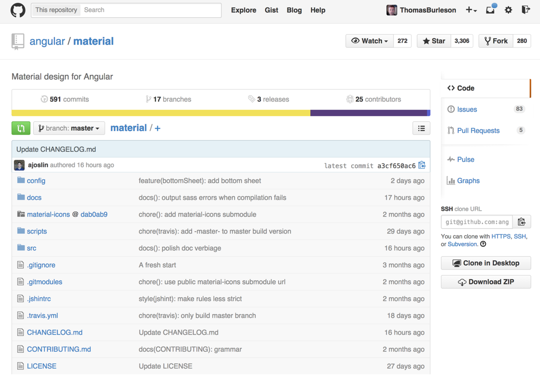Image resolution: width=540 pixels, height=376 pixels.
Task: Click the clone help question mark icon
Action: point(483,244)
